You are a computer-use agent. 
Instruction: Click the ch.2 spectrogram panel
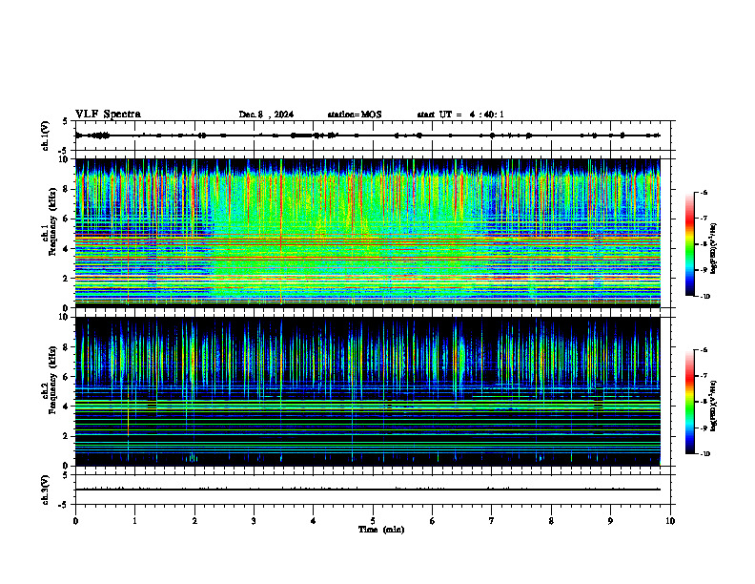point(368,391)
